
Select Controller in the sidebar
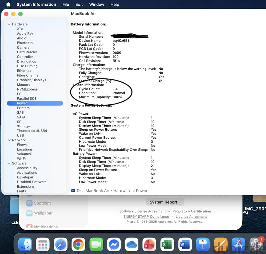(25, 57)
